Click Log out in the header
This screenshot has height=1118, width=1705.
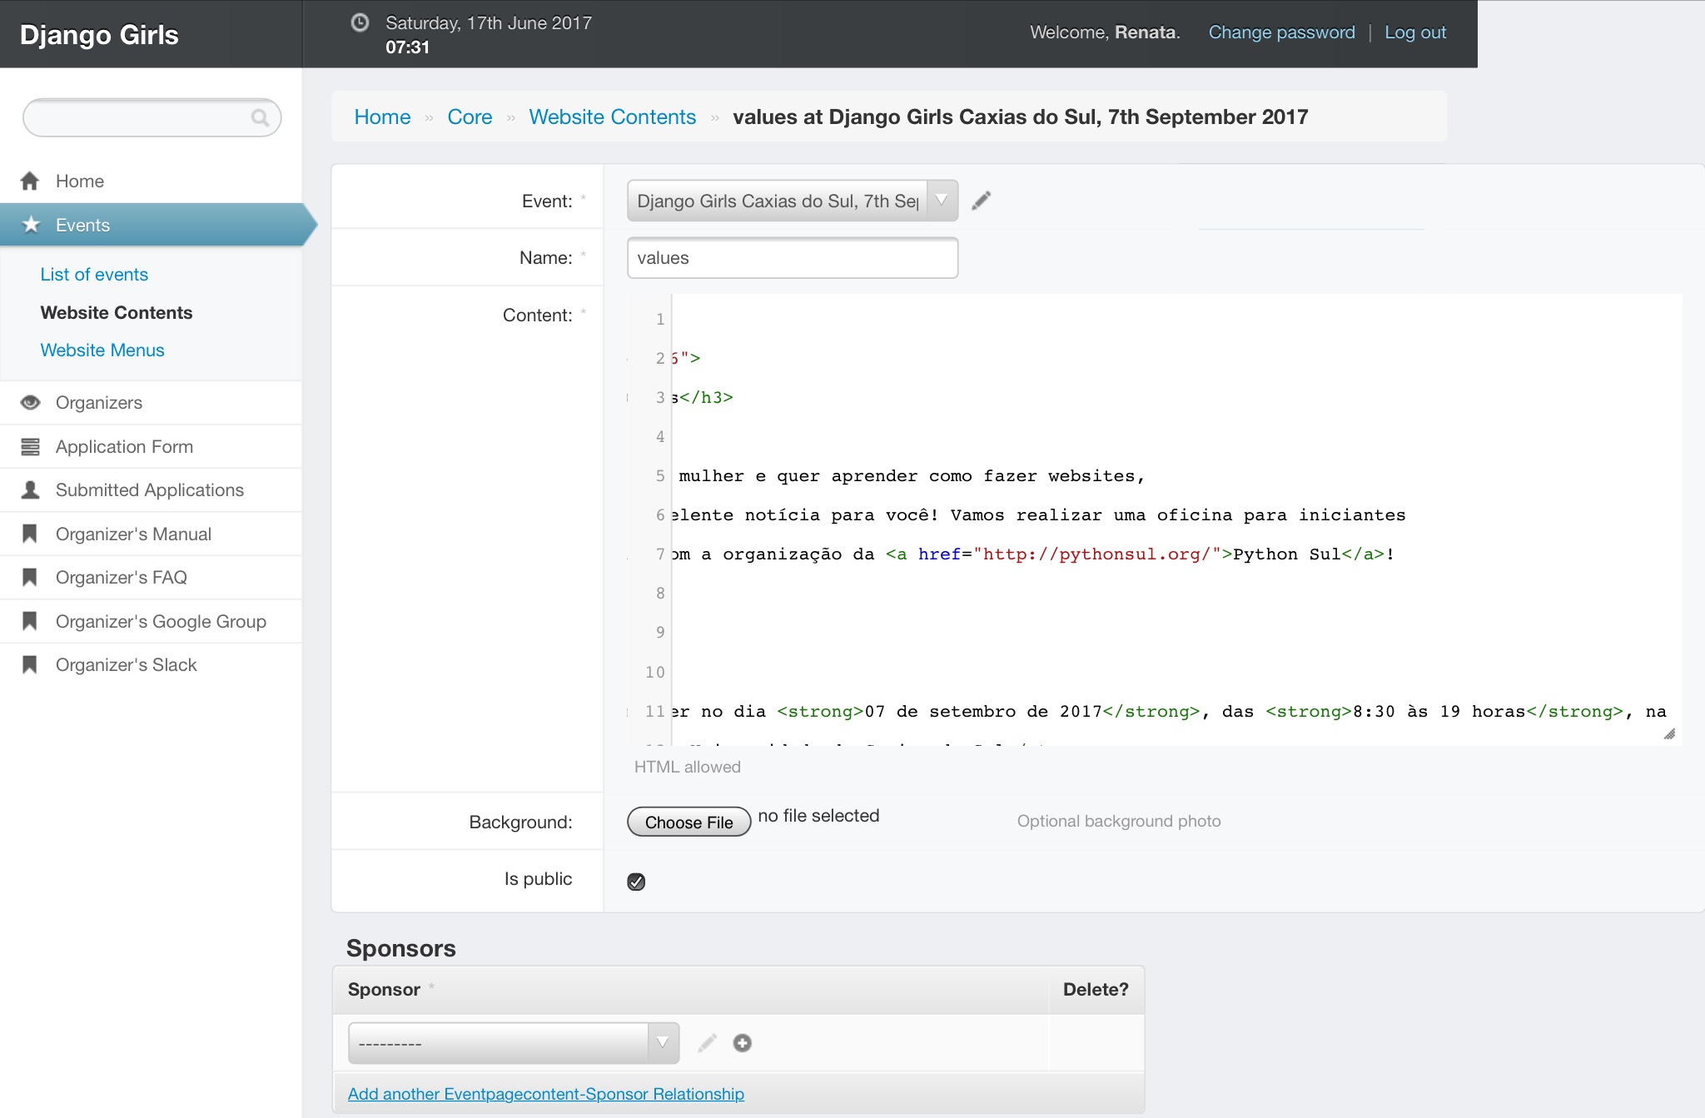click(x=1414, y=32)
